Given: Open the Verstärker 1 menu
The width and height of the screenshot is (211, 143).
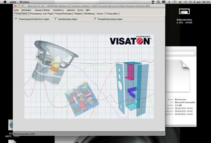Looking at the screenshot, I should [58, 10].
